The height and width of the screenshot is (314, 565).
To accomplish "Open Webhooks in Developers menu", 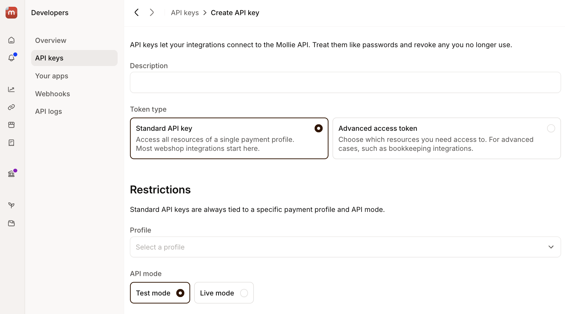I will click(x=52, y=94).
